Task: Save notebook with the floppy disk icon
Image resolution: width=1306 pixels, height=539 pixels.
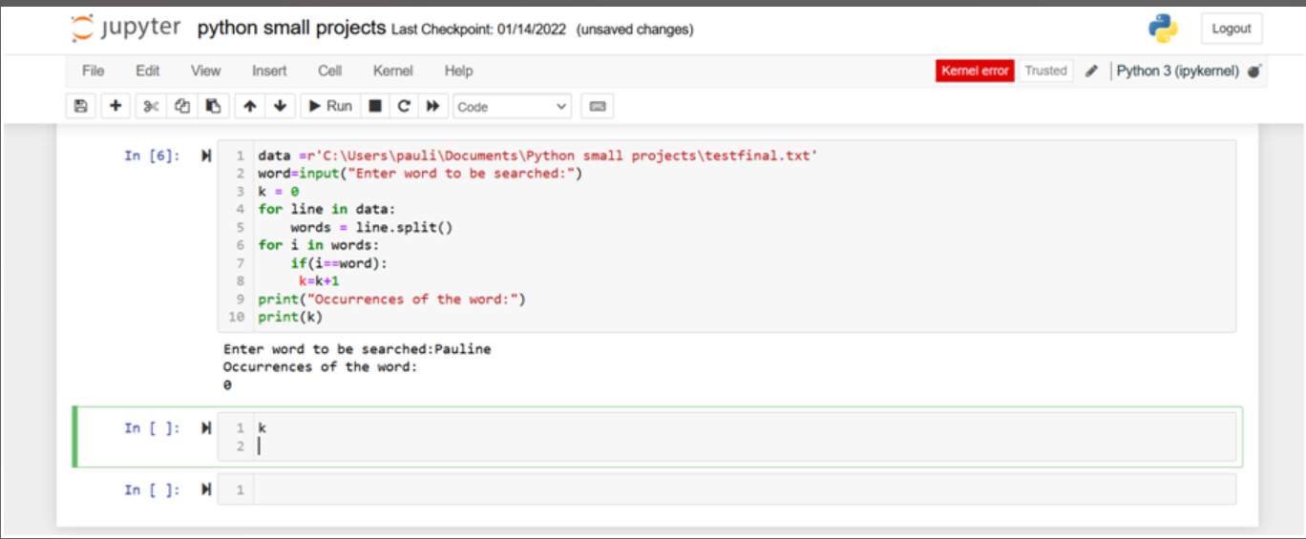Action: point(81,106)
